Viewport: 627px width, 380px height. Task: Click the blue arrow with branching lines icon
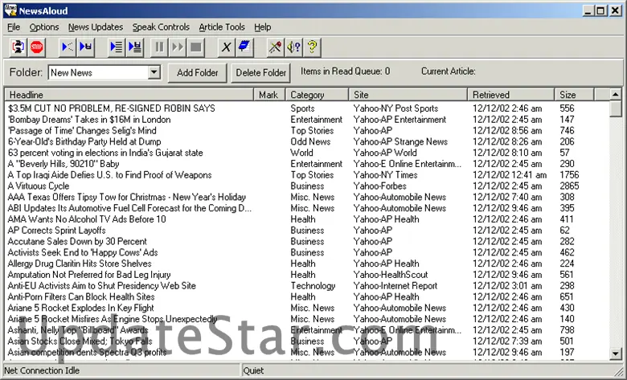pos(68,47)
